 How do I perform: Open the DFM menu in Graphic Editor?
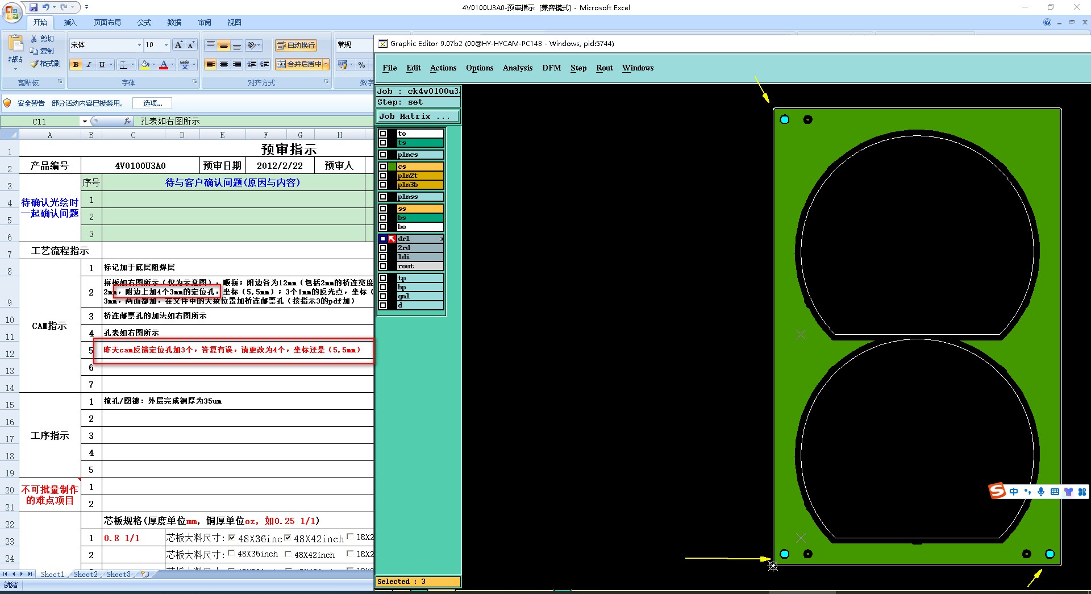551,68
